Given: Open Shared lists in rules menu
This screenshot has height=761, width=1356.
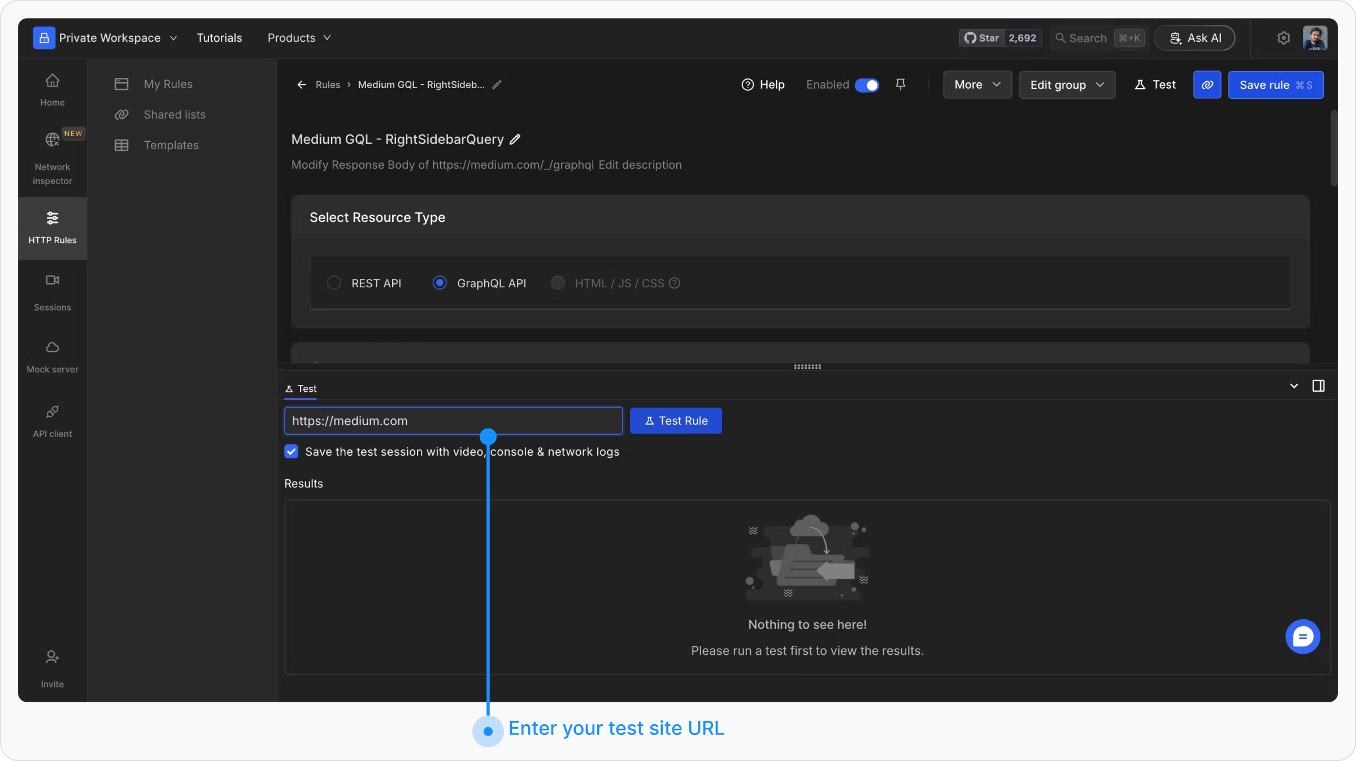Looking at the screenshot, I should point(174,115).
